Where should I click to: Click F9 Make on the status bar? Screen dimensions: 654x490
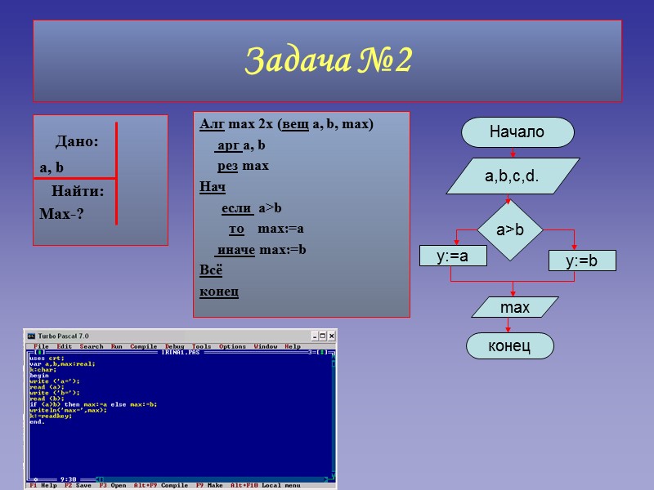pyautogui.click(x=212, y=485)
